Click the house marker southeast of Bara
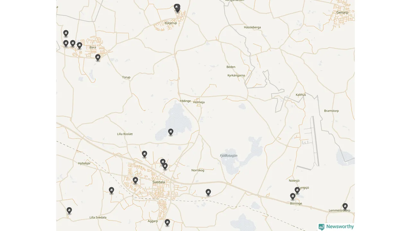 coord(98,57)
